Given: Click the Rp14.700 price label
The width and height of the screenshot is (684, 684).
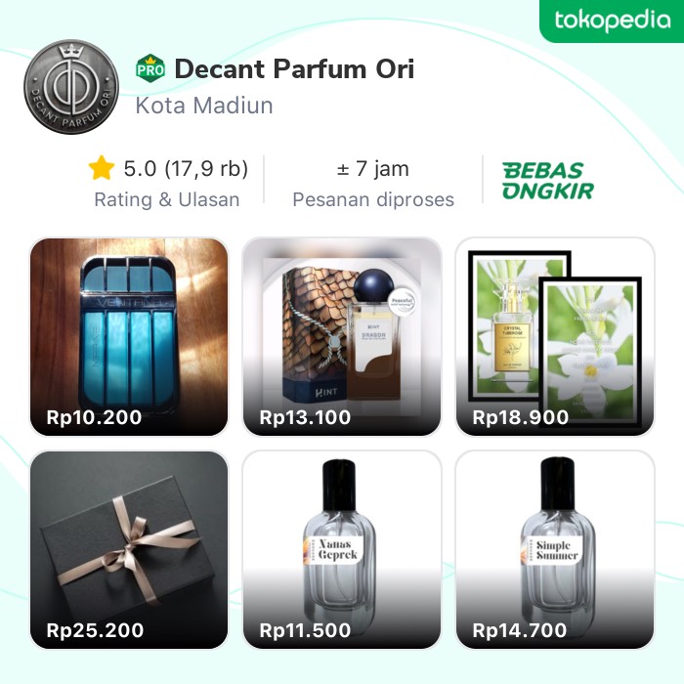Looking at the screenshot, I should [x=520, y=630].
